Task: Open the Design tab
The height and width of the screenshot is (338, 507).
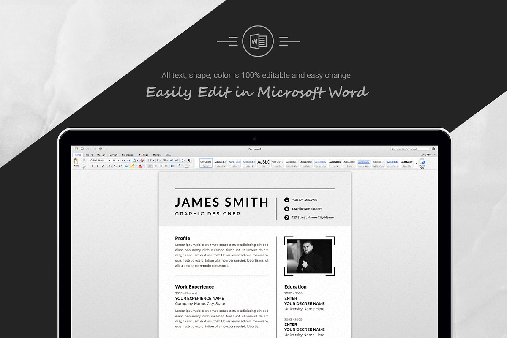Action: point(101,155)
